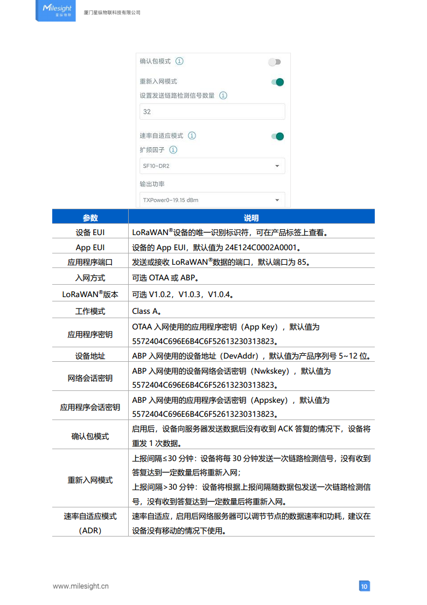Click the Milesight logo in header

[55, 10]
